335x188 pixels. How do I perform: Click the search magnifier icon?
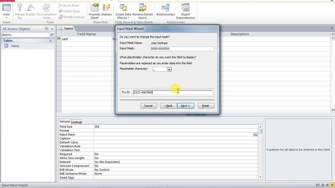point(52,34)
